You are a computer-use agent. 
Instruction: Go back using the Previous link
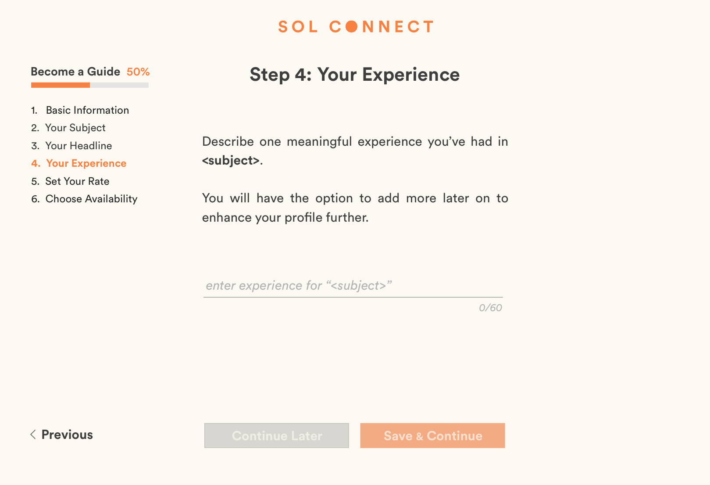[67, 435]
